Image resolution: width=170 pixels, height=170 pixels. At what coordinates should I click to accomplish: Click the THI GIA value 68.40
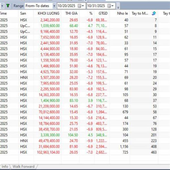[74, 26]
